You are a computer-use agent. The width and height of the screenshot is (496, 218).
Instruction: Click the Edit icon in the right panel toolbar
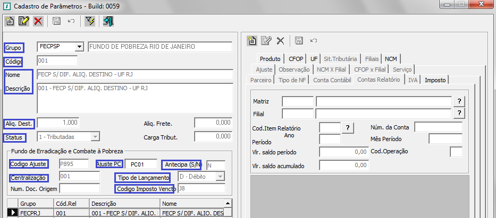pyautogui.click(x=266, y=40)
